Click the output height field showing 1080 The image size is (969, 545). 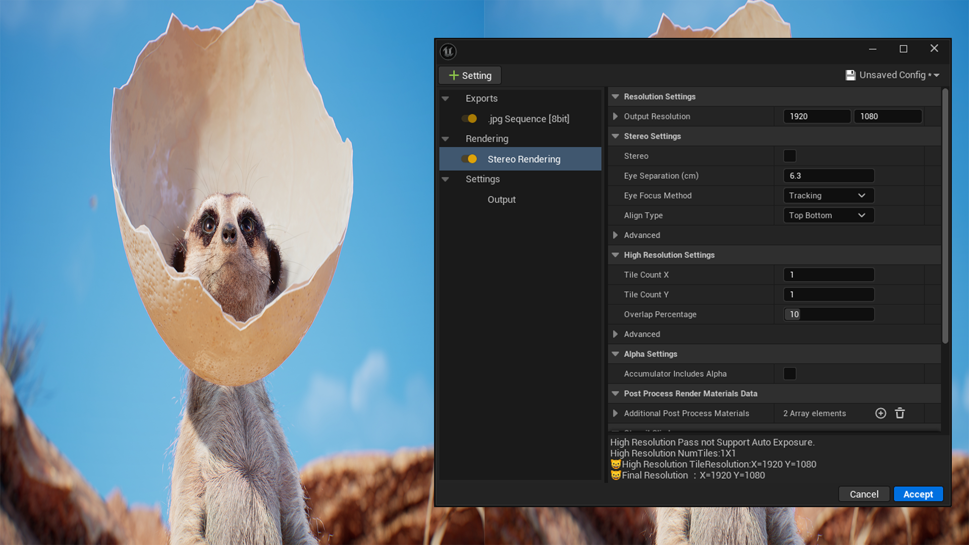pyautogui.click(x=888, y=117)
